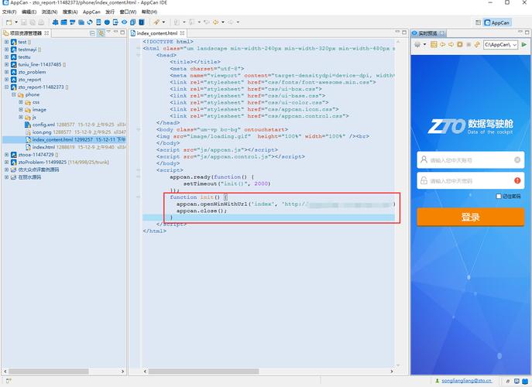Click the Collapse All icon in project explorer
This screenshot has height=387, width=532.
click(x=92, y=33)
